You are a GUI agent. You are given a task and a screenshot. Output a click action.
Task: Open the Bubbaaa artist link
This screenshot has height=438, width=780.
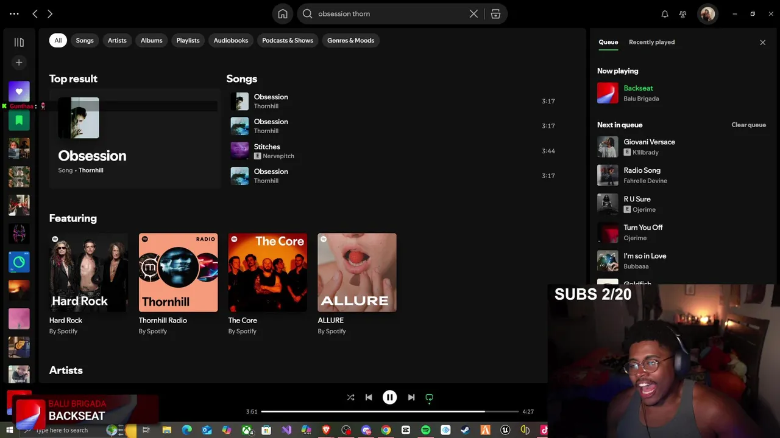[x=636, y=266]
